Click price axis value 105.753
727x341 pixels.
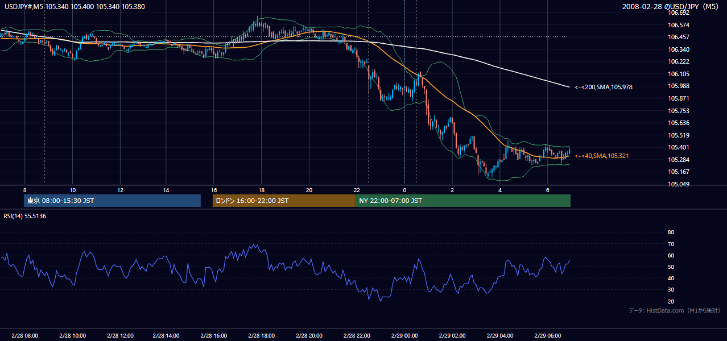(679, 111)
